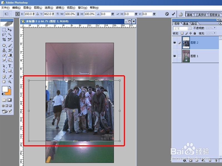Viewport: 222px width, 166px height.
Task: Open the 不透明度 opacity slider arrow
Action: click(215, 28)
